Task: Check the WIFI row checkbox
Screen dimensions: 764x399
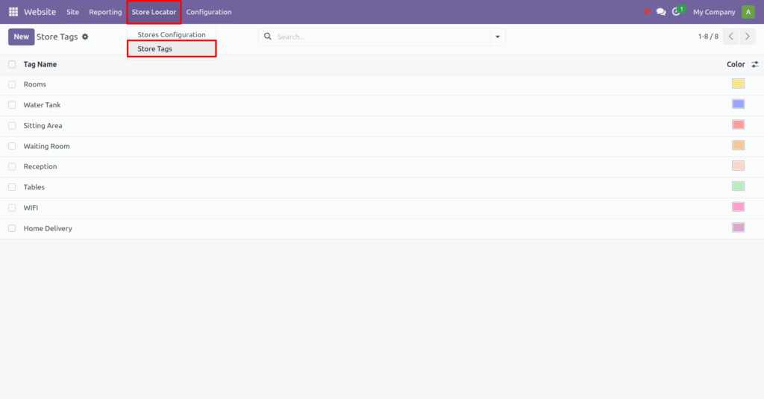Action: click(x=12, y=207)
